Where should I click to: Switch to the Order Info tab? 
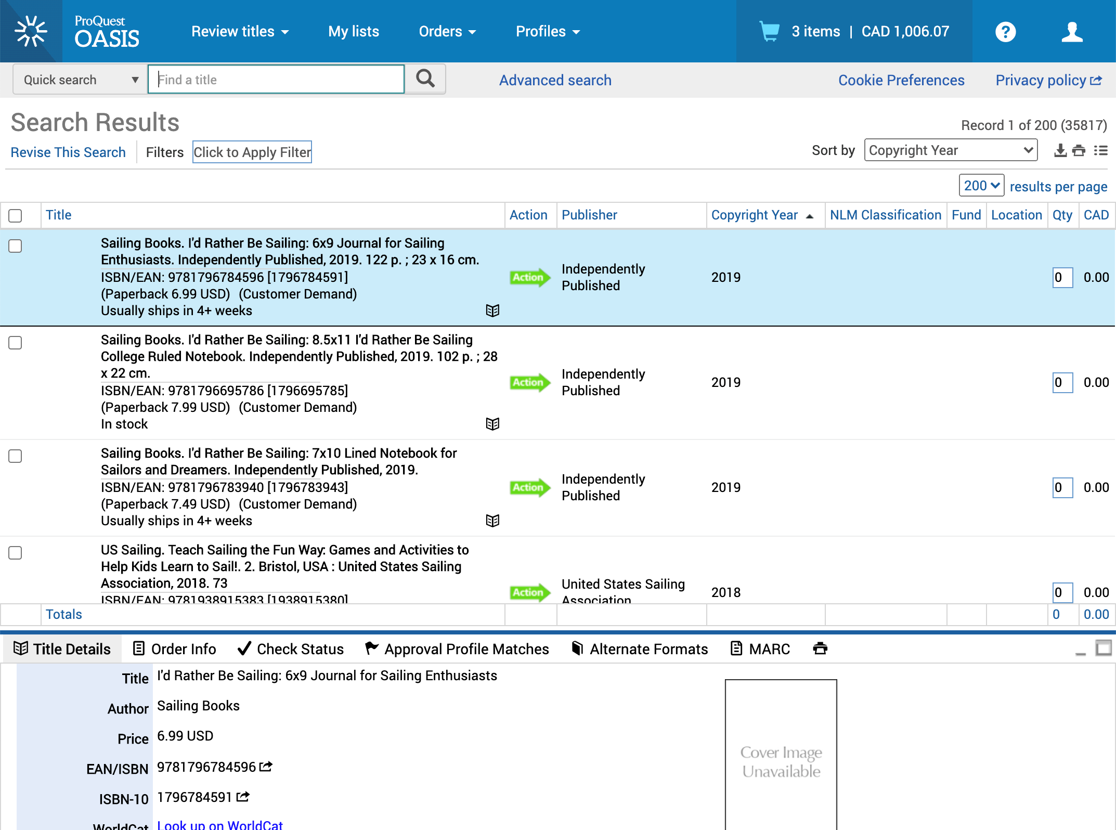pos(174,649)
